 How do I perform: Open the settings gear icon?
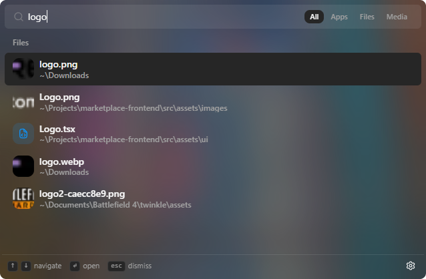coord(410,266)
